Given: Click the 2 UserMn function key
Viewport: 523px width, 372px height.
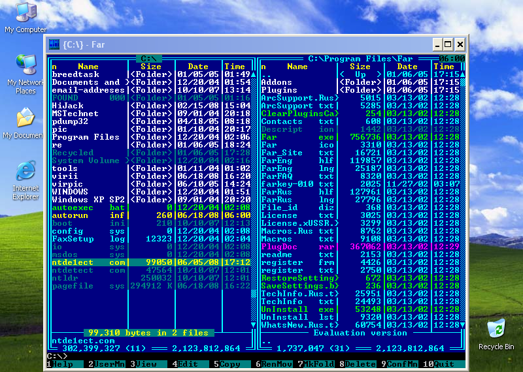Looking at the screenshot, I should (x=107, y=364).
